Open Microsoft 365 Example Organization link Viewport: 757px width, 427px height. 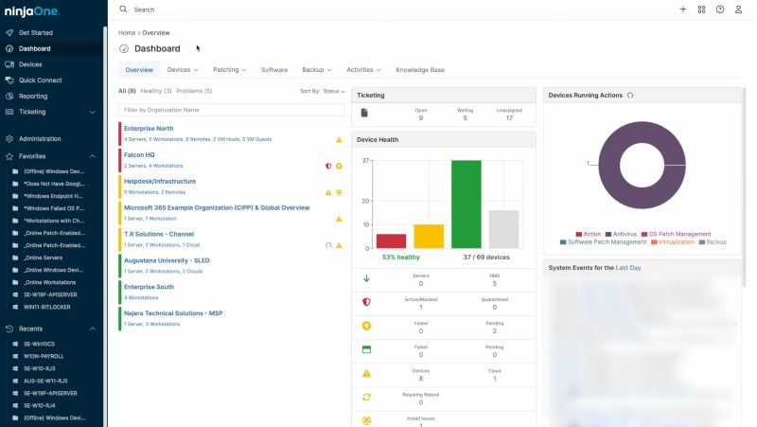(x=217, y=207)
